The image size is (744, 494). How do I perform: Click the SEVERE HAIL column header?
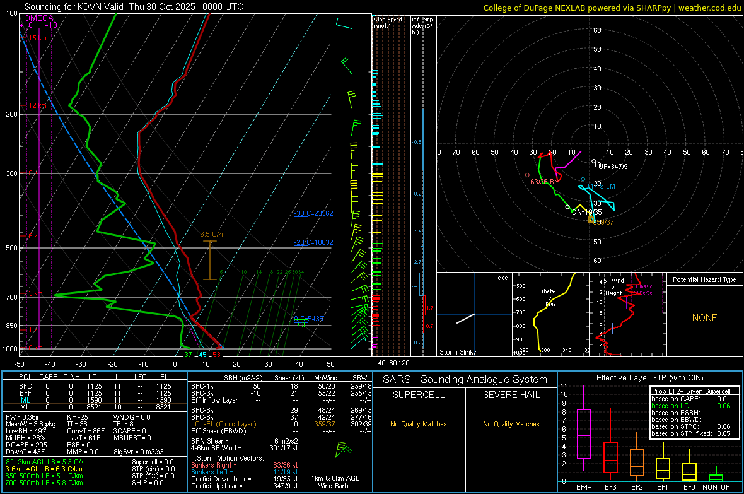pos(511,395)
